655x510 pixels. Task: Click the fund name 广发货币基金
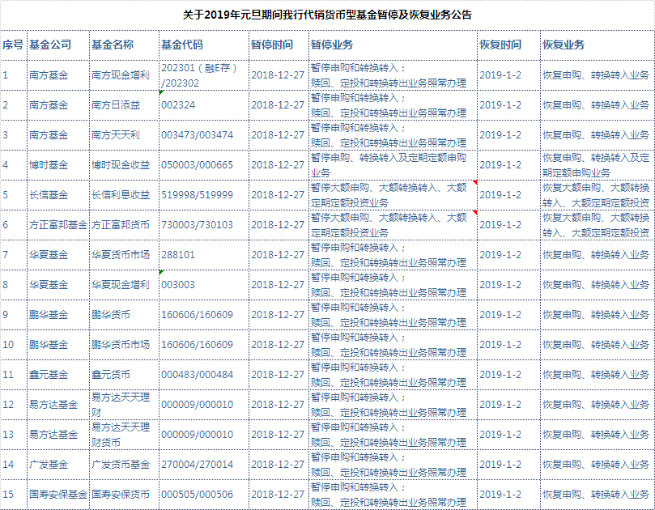tap(121, 464)
